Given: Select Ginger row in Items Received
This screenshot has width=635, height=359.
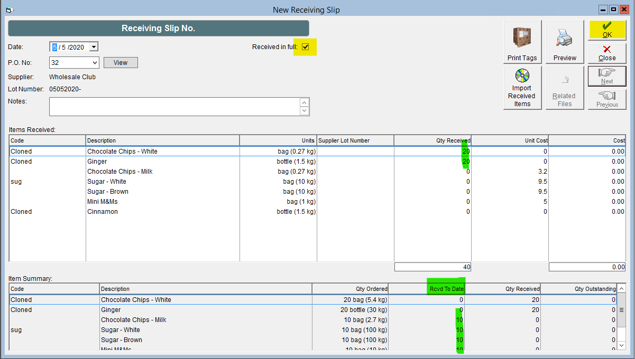Looking at the screenshot, I should [x=318, y=162].
